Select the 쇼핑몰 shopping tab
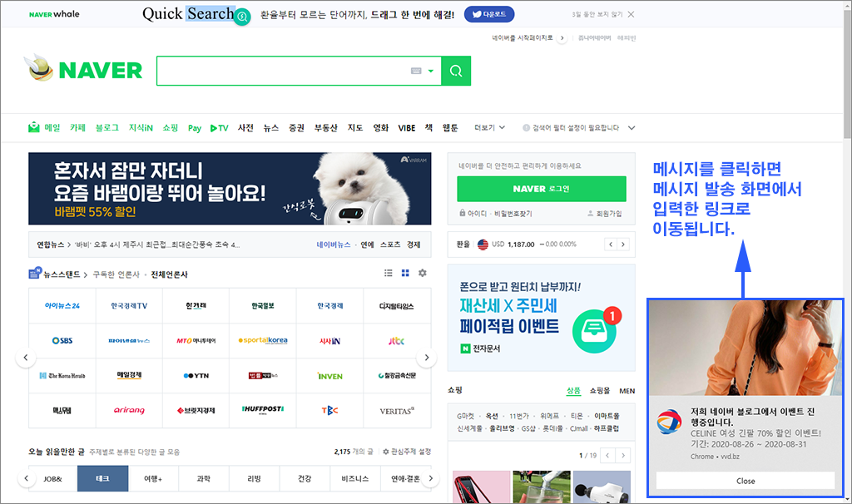852x504 pixels. [x=600, y=391]
